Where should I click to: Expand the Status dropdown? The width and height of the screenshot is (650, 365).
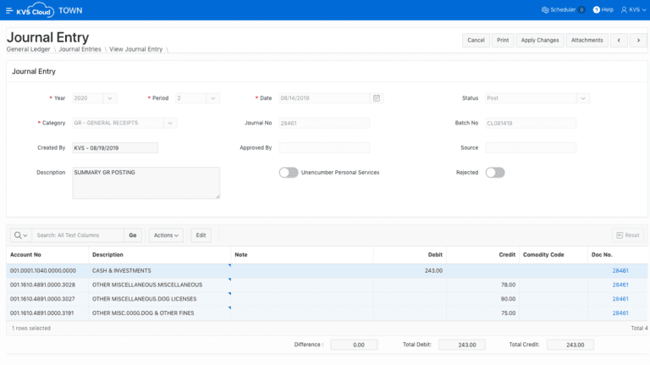pos(582,98)
